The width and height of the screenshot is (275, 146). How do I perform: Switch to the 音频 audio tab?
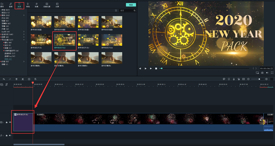11,5
